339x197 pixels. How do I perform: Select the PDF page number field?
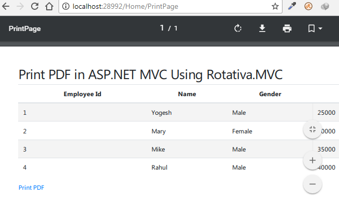[x=162, y=28]
